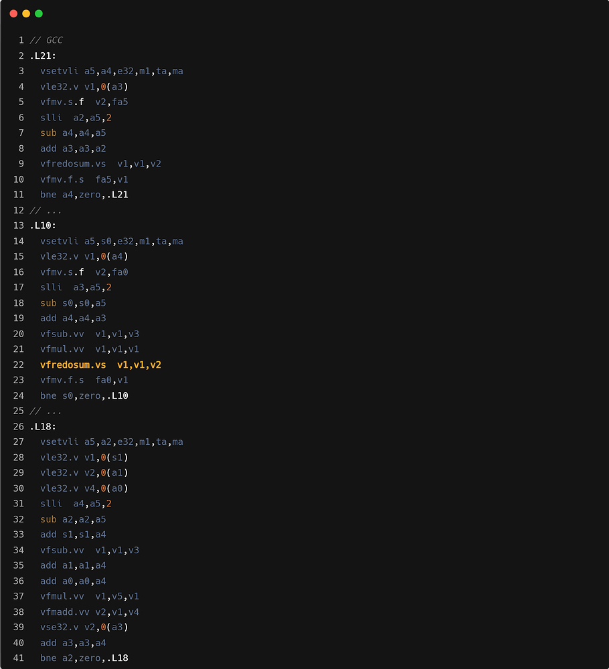Click the ellipsis comment on line 12
This screenshot has width=609, height=669.
tap(47, 209)
